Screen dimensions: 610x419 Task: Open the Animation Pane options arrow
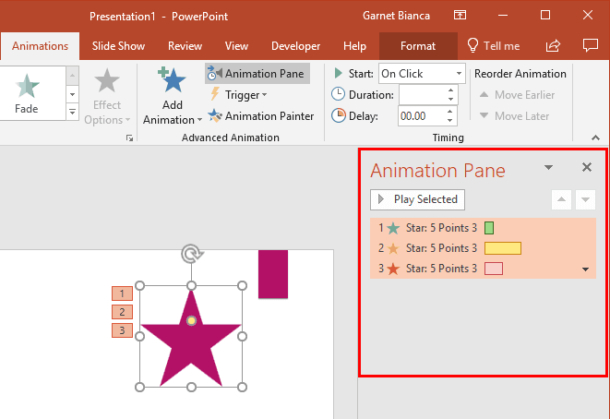point(548,168)
